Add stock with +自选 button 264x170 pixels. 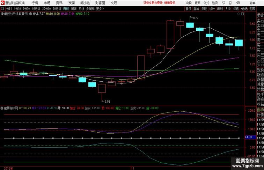(x=244, y=9)
